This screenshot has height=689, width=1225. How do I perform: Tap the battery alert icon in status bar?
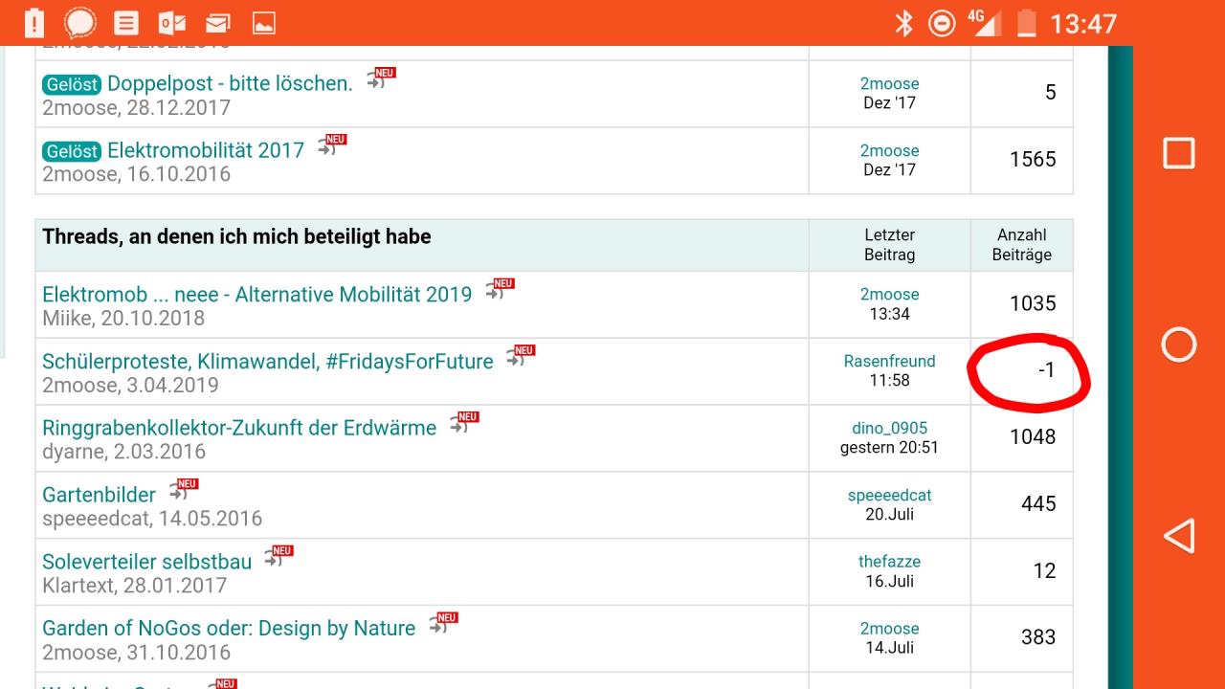34,23
